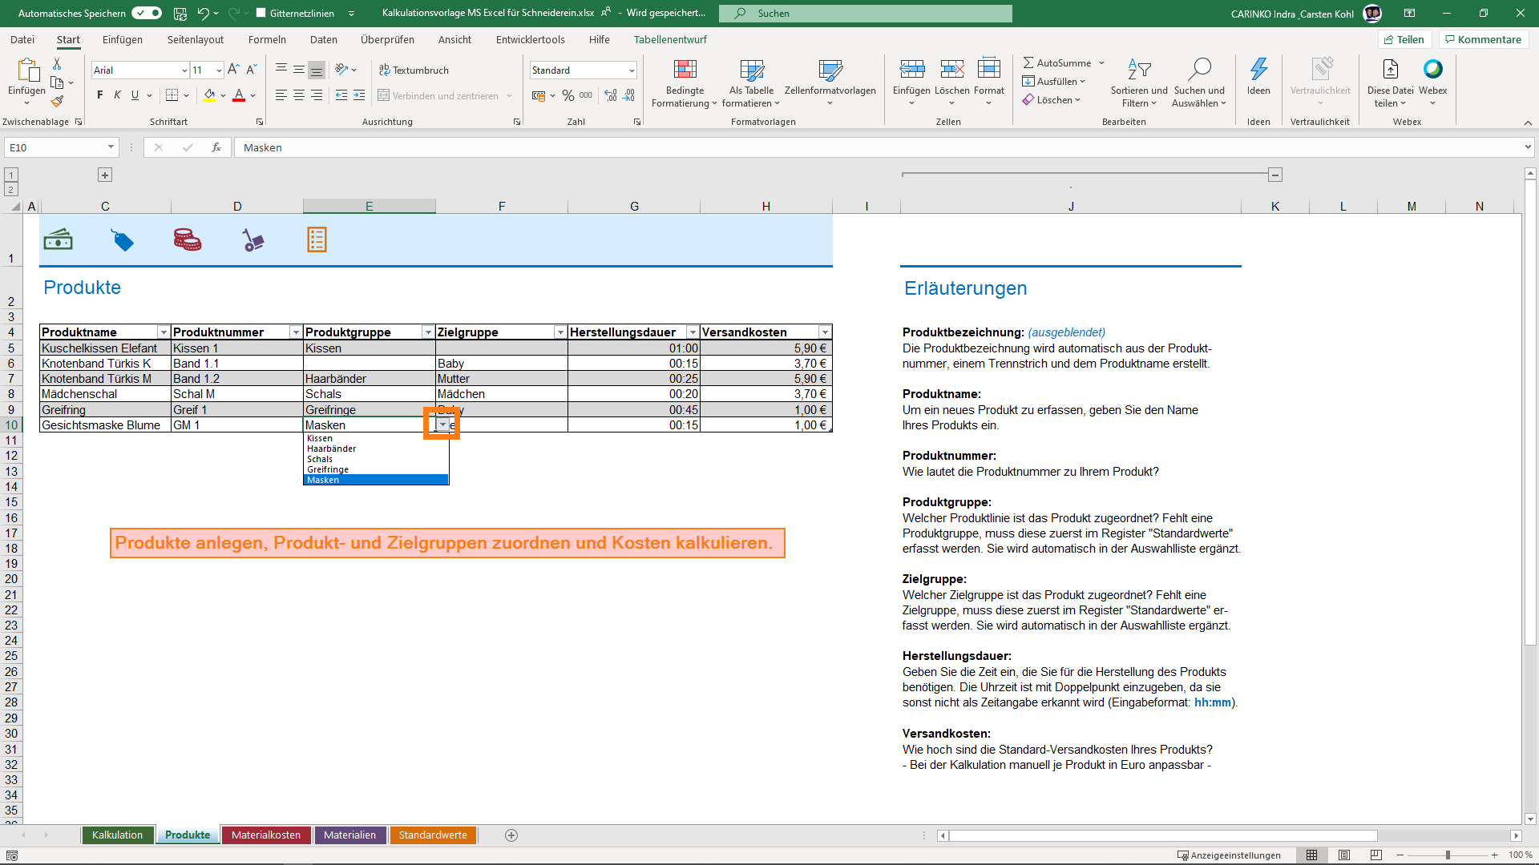The image size is (1539, 865).
Task: Open the Tabellenentwurf ribbon tab
Action: [670, 39]
